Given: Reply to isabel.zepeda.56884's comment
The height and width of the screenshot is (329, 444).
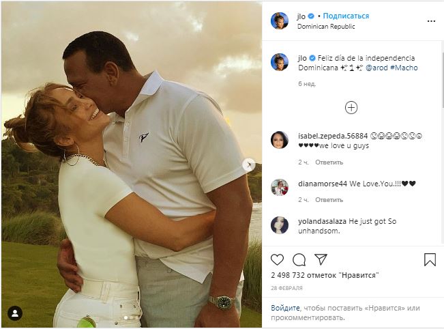Looking at the screenshot, I should click(x=329, y=162).
